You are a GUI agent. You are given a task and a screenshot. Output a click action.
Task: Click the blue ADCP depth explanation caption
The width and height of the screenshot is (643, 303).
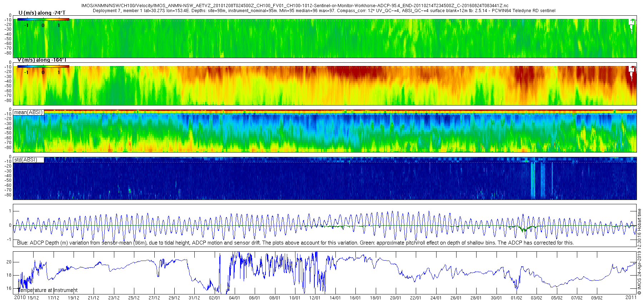(295, 243)
